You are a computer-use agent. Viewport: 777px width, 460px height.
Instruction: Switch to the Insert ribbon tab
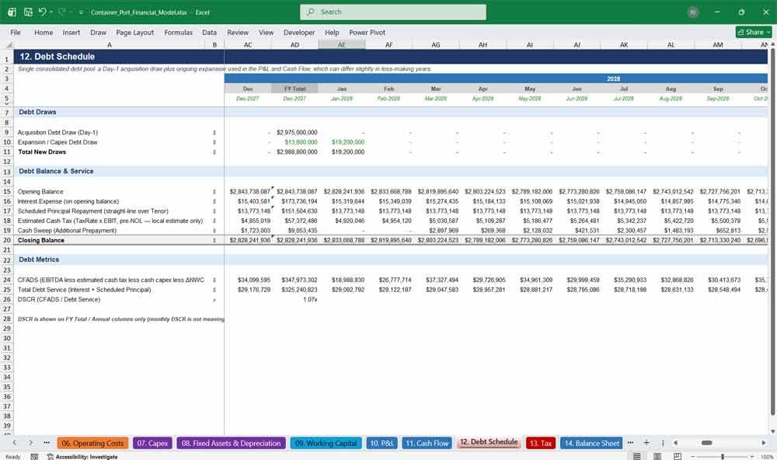tap(71, 32)
